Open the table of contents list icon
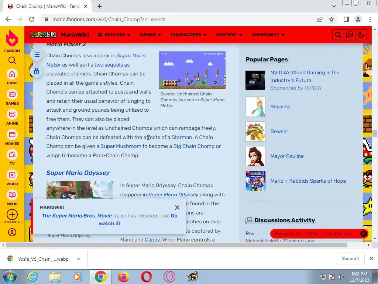 pos(37,55)
